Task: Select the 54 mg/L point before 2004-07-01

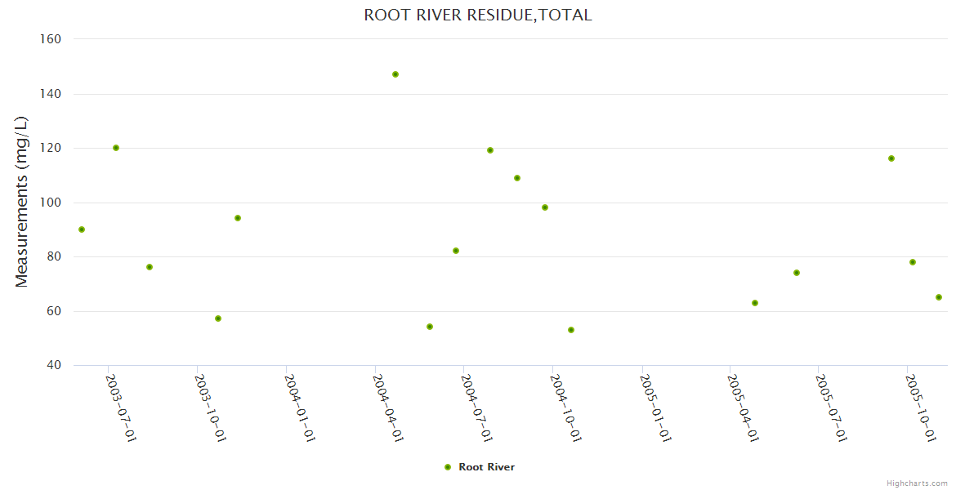Action: click(x=430, y=327)
